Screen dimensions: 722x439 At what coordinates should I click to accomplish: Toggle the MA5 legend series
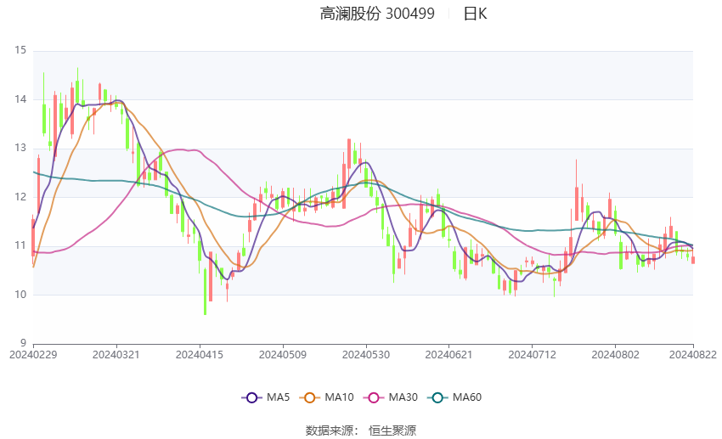click(x=266, y=397)
